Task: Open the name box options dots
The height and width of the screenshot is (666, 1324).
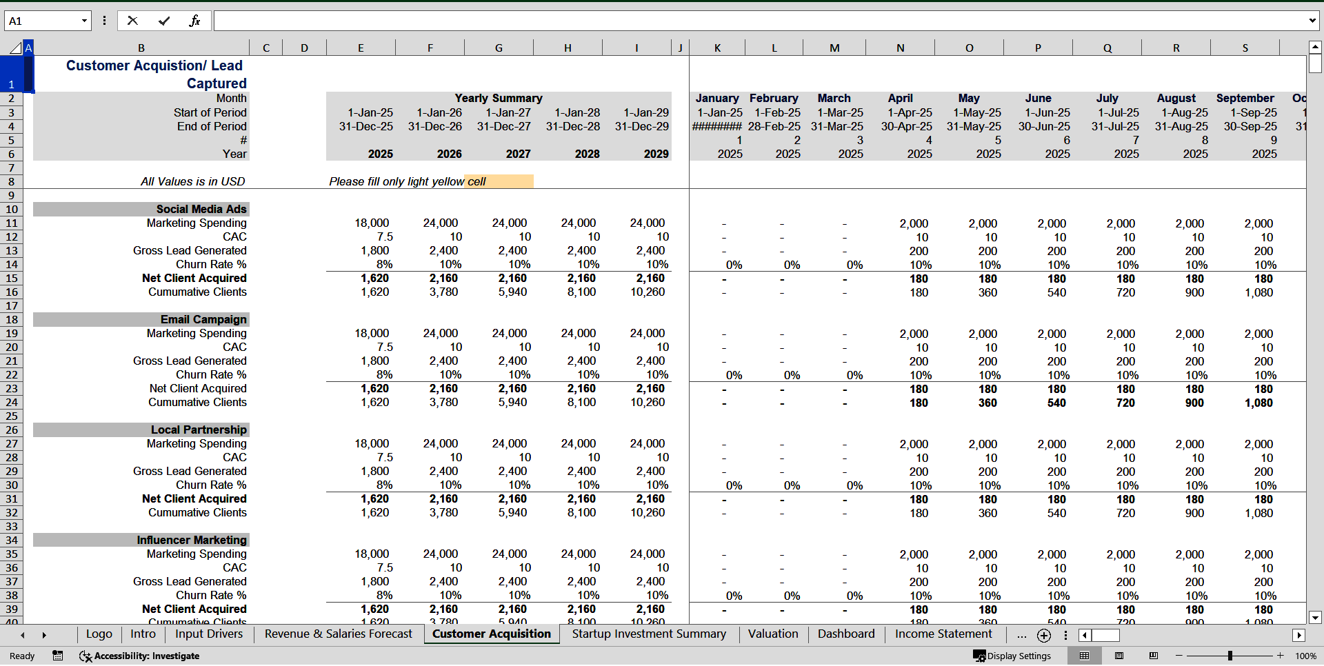Action: click(x=104, y=21)
